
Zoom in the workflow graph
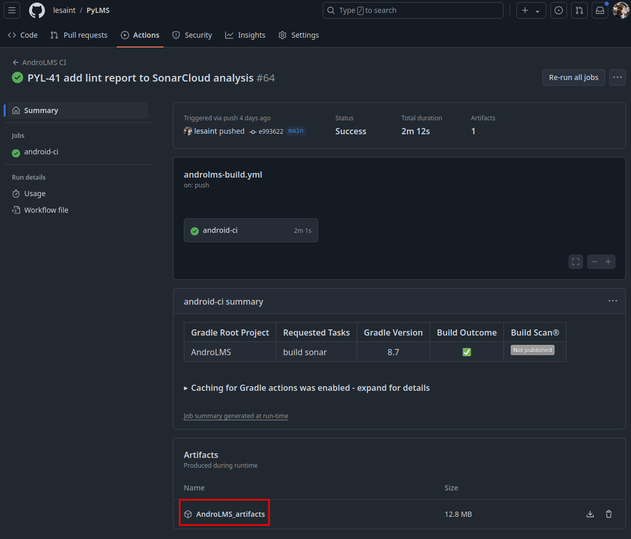coord(608,262)
